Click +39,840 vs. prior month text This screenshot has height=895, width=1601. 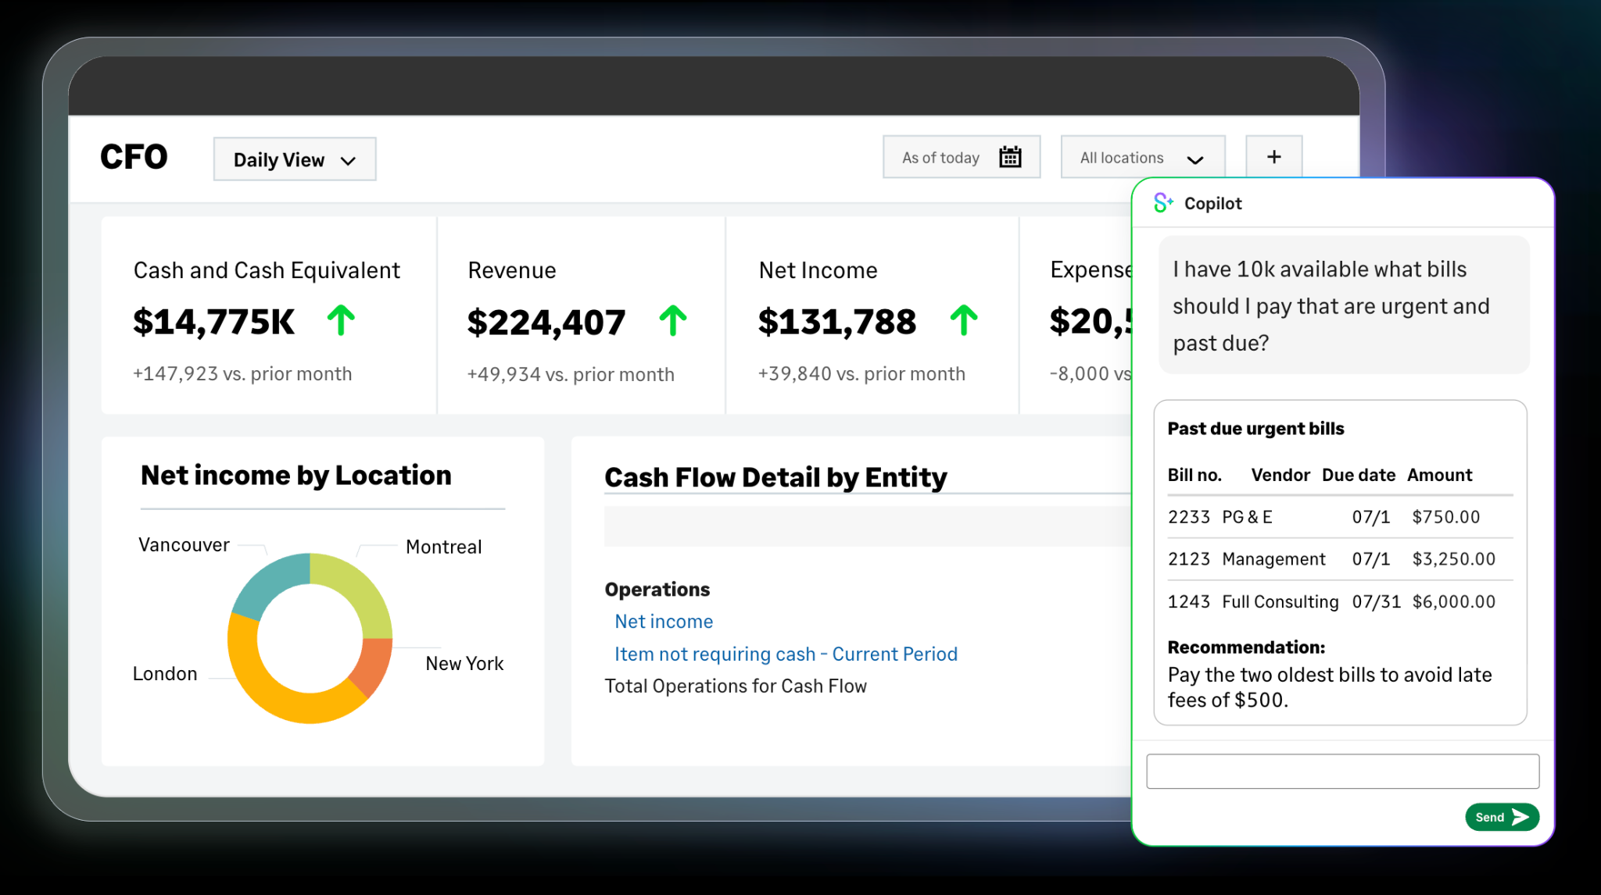[861, 374]
